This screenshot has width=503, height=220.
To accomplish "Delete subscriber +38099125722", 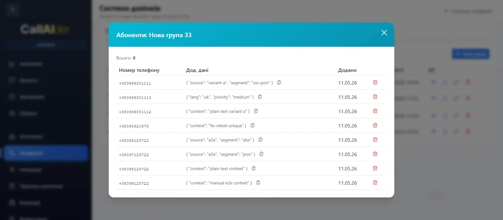I will 375,182.
